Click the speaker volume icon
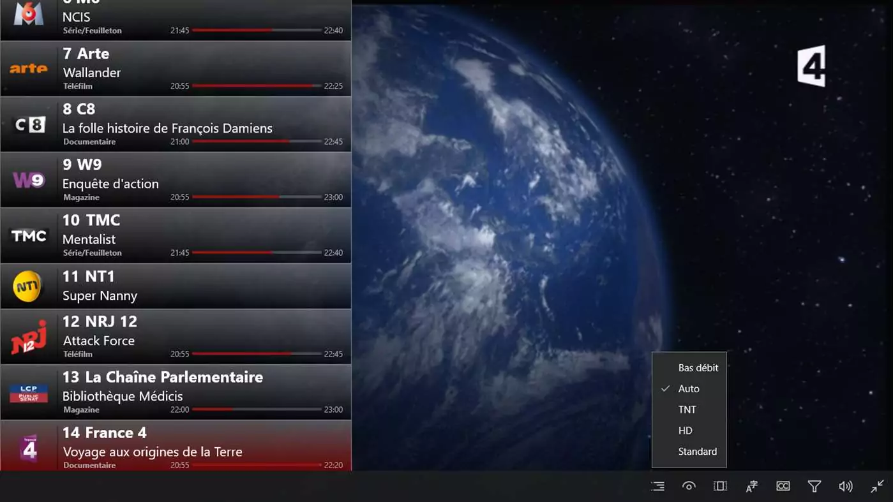Viewport: 893px width, 502px height. [845, 486]
